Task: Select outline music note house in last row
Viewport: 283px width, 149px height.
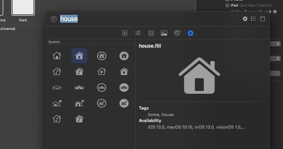Action: coord(57,119)
